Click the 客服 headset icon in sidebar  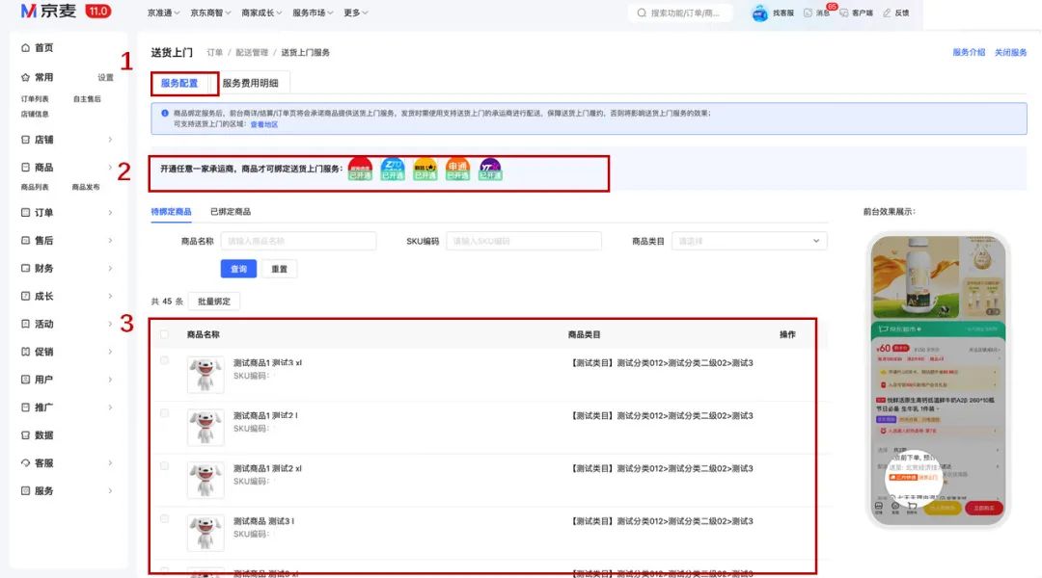pyautogui.click(x=25, y=463)
